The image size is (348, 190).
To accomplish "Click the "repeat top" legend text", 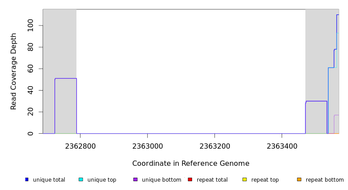I will pyautogui.click(x=265, y=180).
